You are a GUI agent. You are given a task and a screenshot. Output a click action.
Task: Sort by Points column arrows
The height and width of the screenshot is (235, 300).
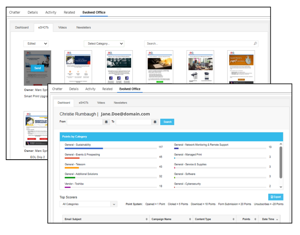(x=255, y=219)
